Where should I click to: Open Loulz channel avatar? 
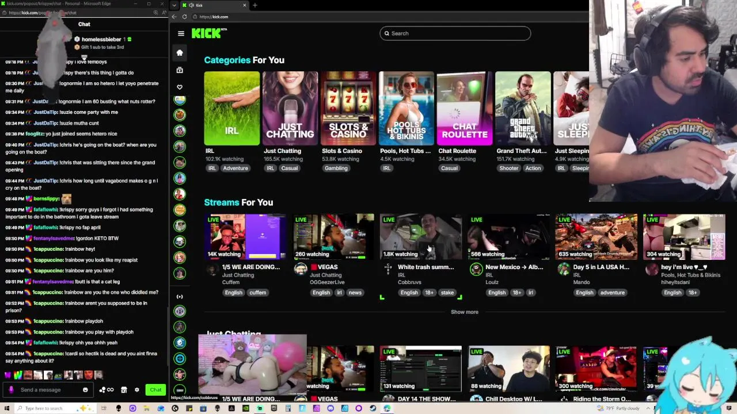coord(476,270)
